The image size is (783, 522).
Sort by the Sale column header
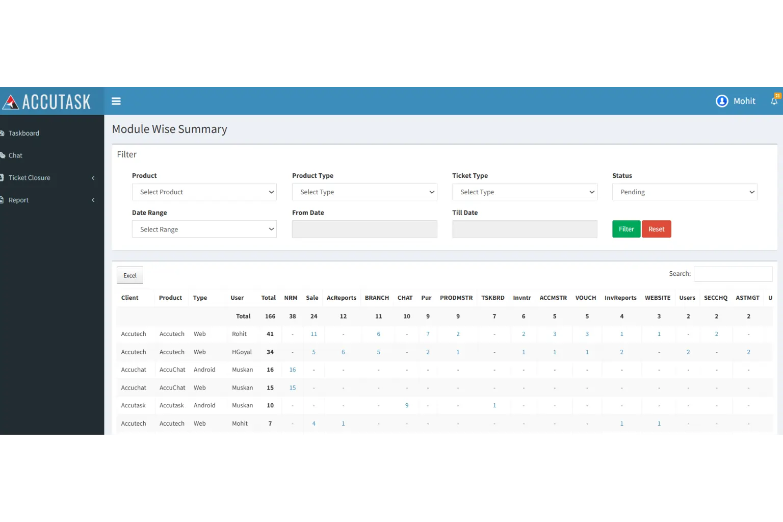click(x=312, y=298)
